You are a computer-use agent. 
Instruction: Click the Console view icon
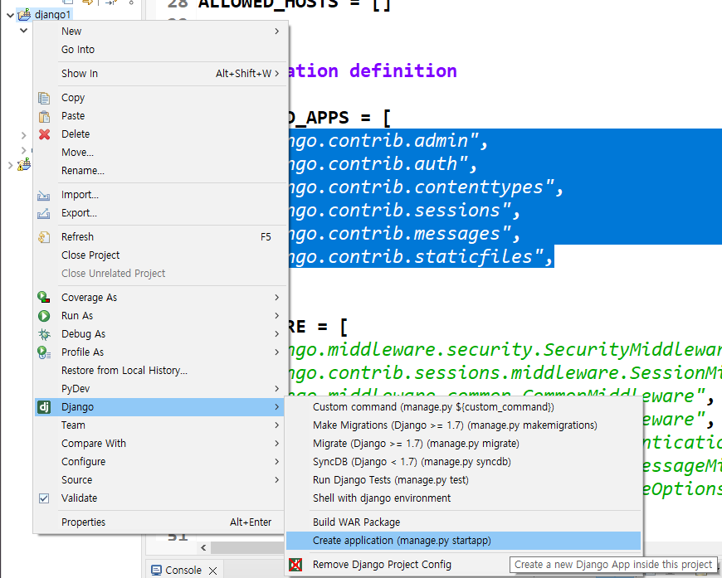coord(157,571)
